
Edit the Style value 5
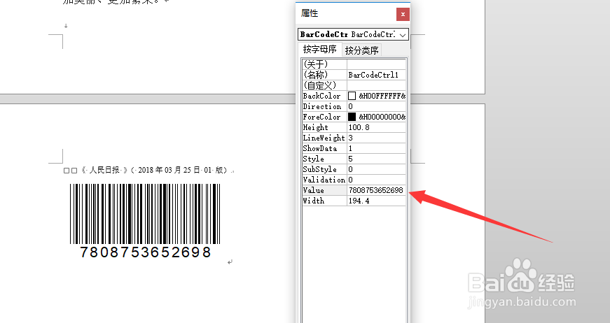point(376,159)
